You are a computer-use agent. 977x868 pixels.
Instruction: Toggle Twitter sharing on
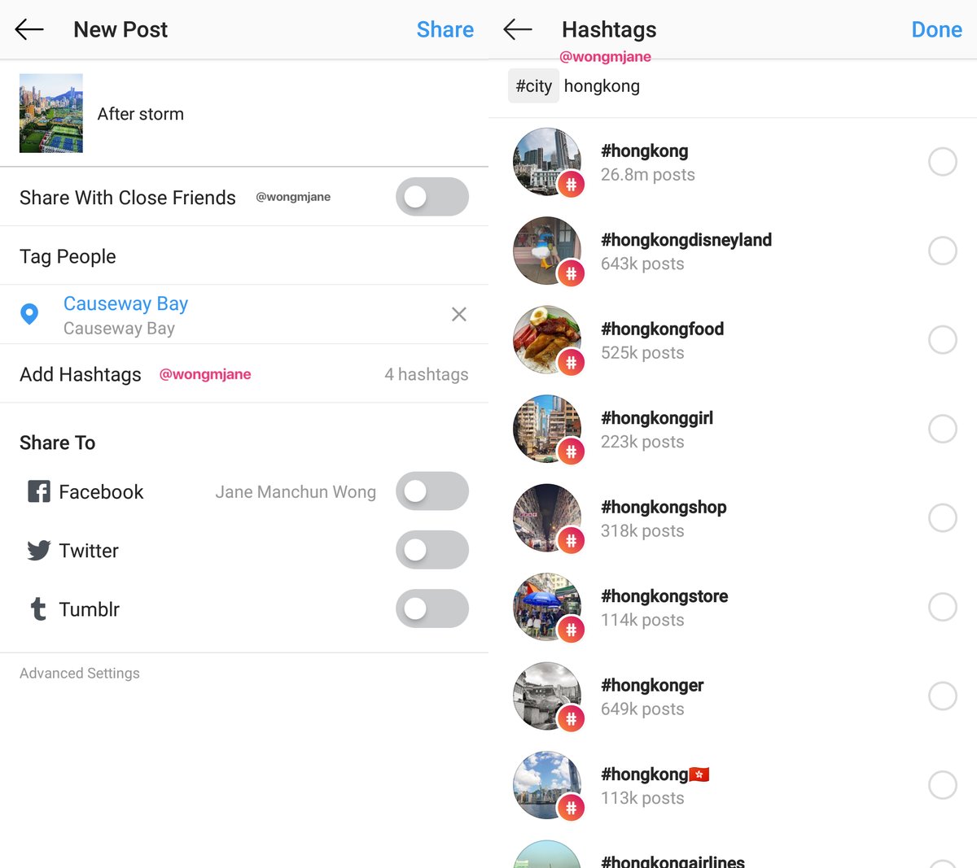(432, 550)
